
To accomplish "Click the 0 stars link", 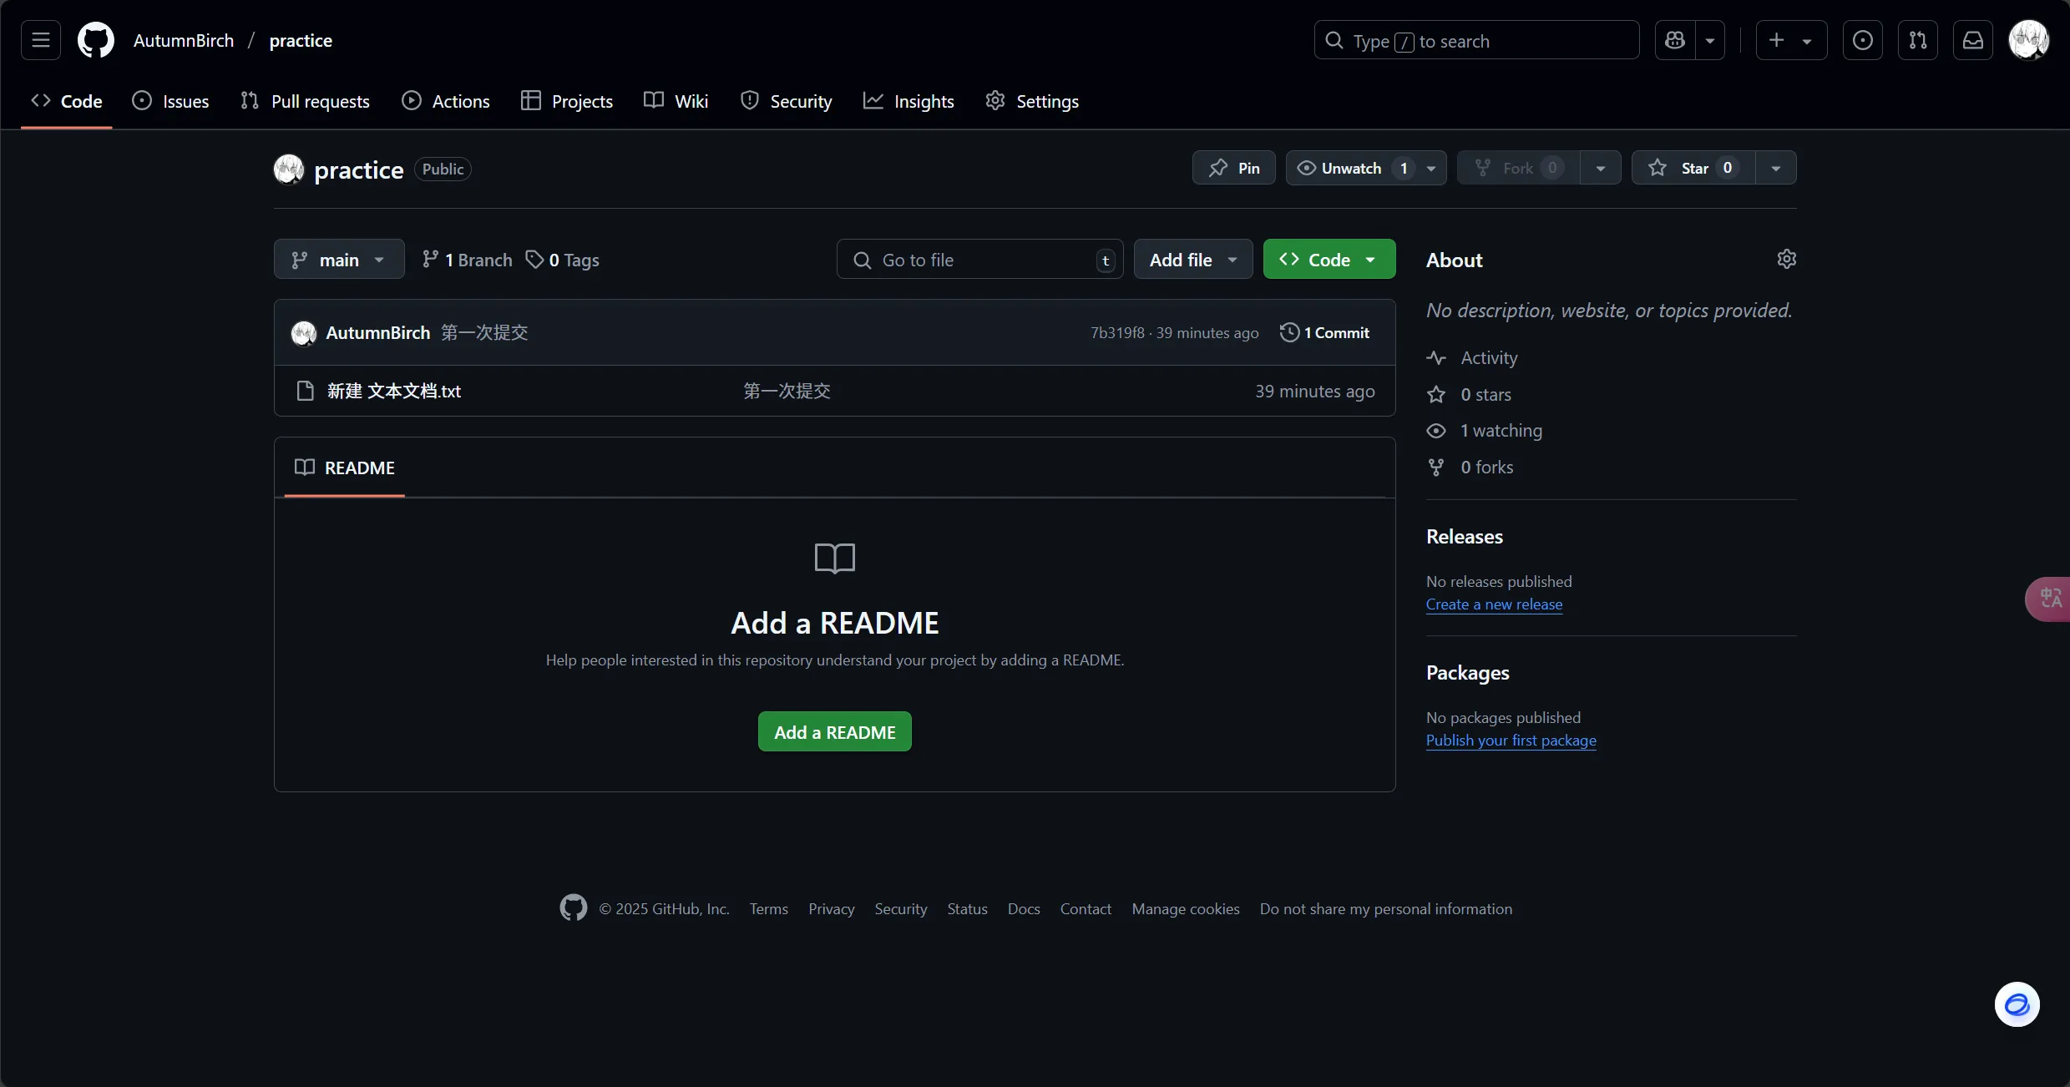I will (1469, 394).
